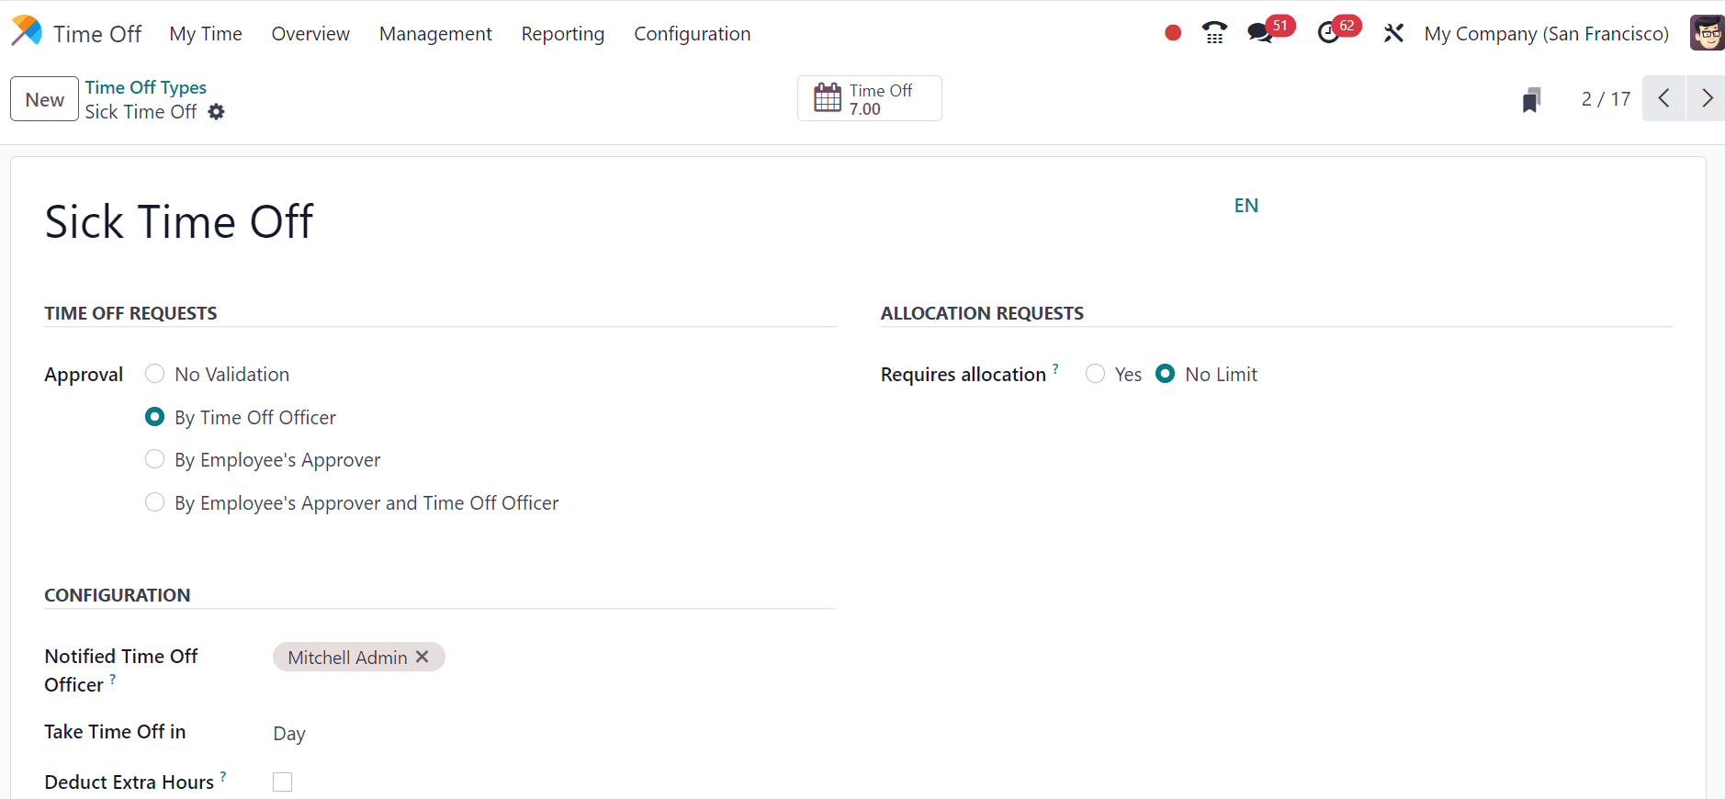This screenshot has width=1725, height=799.
Task: Open the user avatar menu
Action: (1707, 33)
